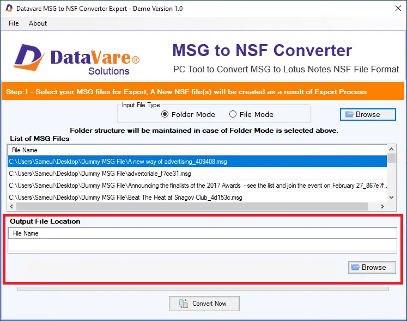Click the convert icon on Convert Now
The width and height of the screenshot is (407, 321).
click(x=184, y=304)
